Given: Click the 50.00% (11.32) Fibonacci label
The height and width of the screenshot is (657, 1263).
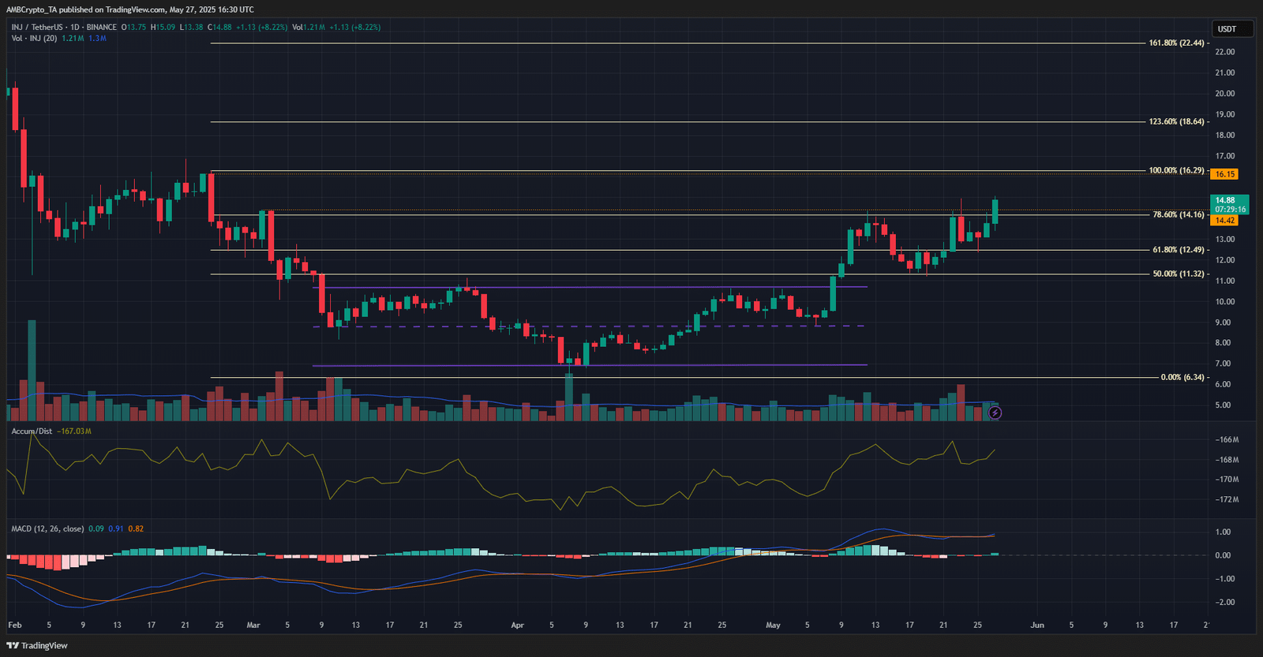Looking at the screenshot, I should [1179, 274].
